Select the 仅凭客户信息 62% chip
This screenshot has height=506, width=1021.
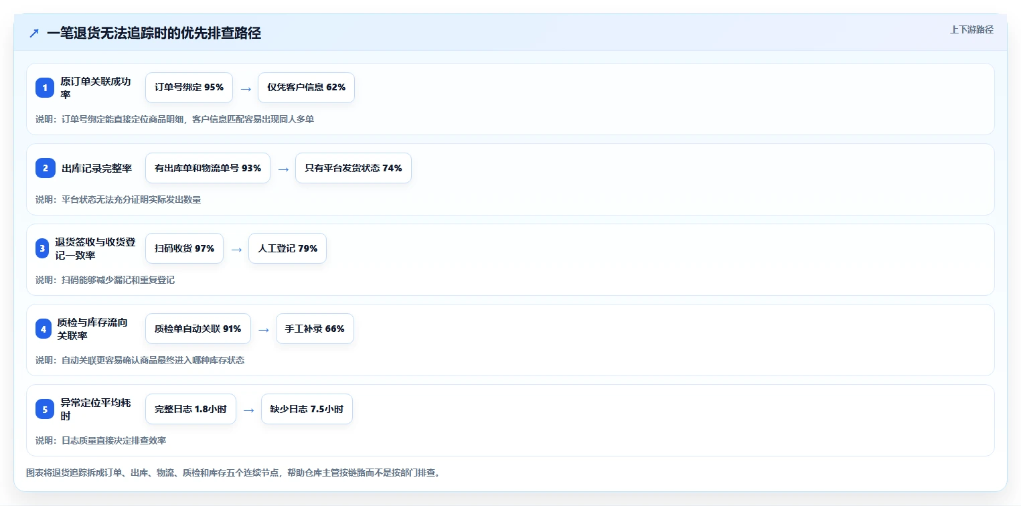click(306, 88)
